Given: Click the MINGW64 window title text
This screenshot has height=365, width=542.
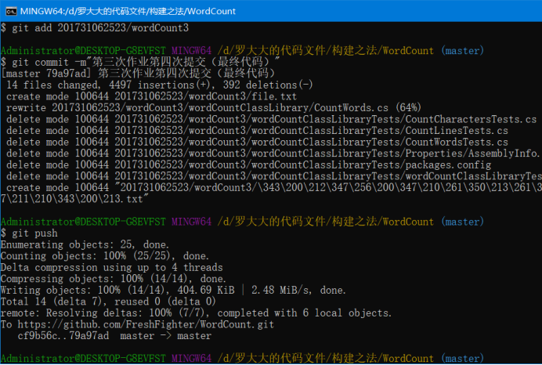Looking at the screenshot, I should pyautogui.click(x=128, y=11).
